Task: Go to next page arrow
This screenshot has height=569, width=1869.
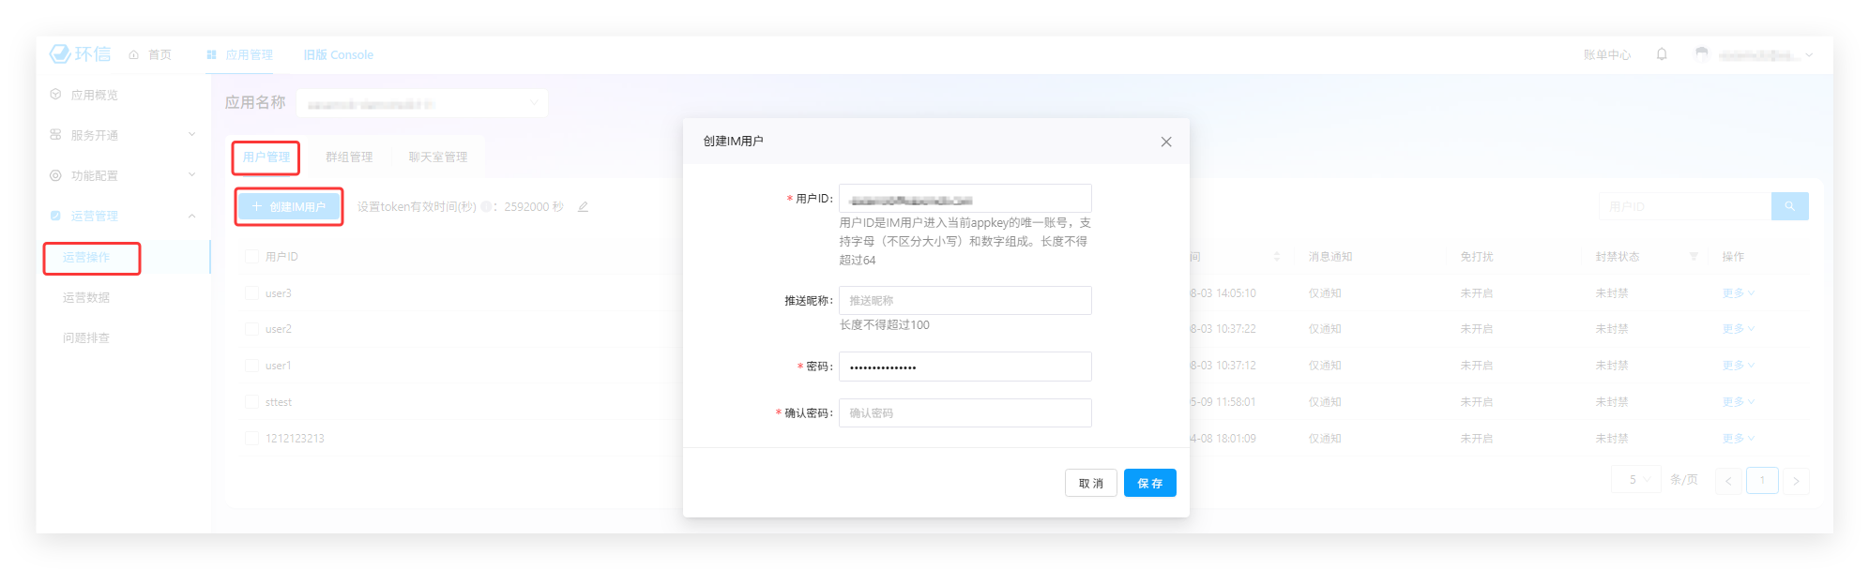Action: [x=1796, y=481]
